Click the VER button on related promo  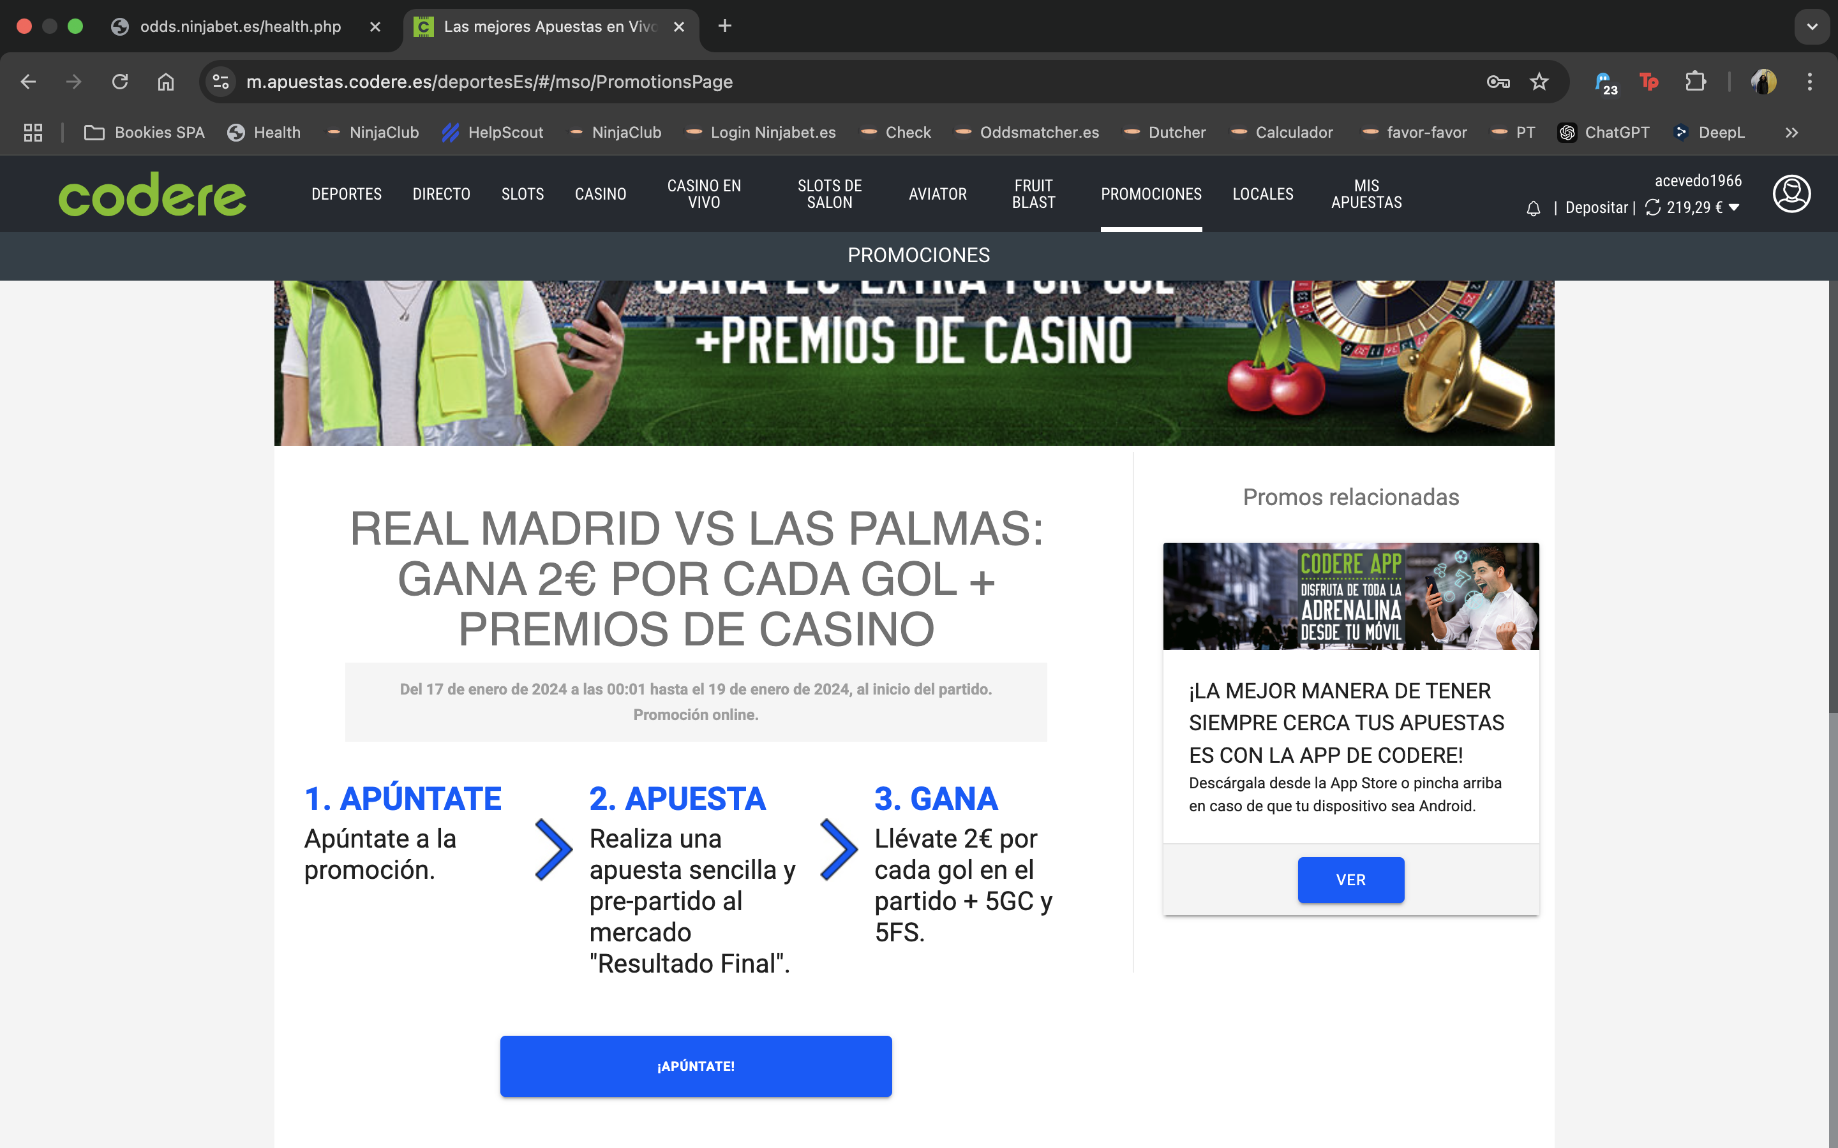coord(1350,879)
